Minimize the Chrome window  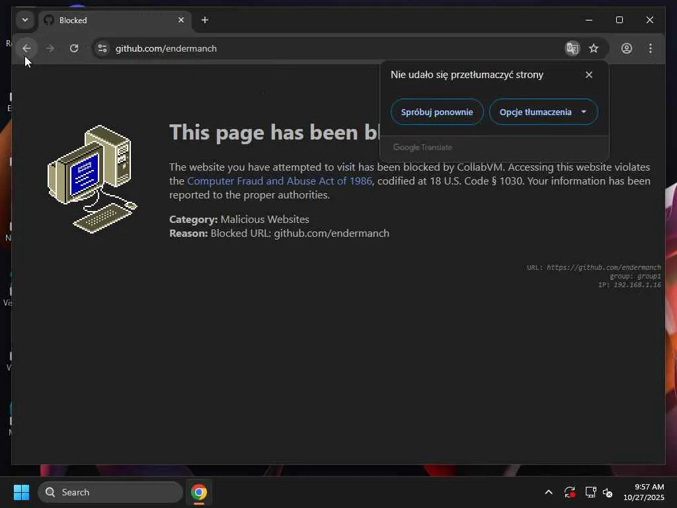[x=589, y=20]
